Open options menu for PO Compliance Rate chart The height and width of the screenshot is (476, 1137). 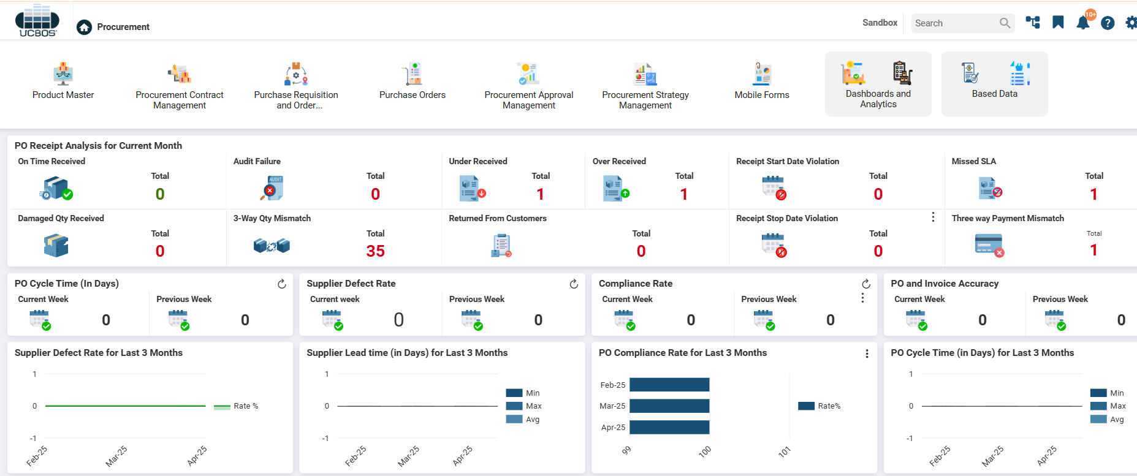pos(867,353)
